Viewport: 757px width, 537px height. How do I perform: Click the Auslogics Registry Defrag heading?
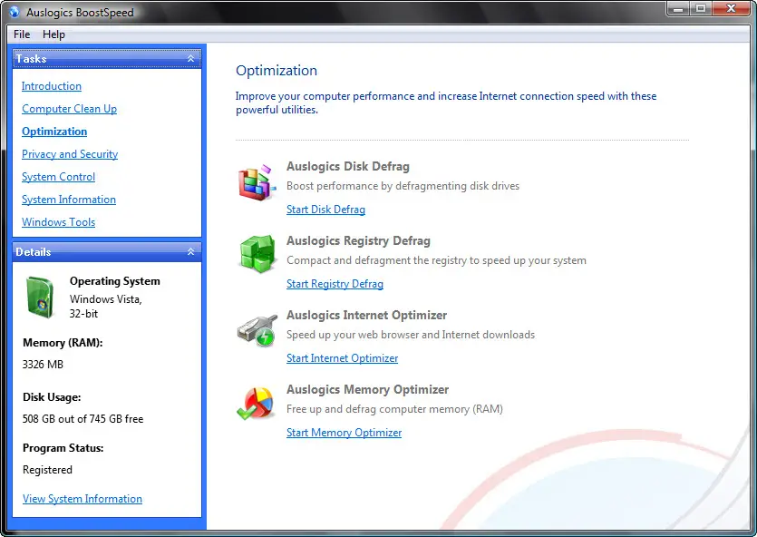tap(358, 240)
